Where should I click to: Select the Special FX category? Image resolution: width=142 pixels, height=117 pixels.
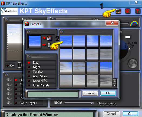click(41, 81)
